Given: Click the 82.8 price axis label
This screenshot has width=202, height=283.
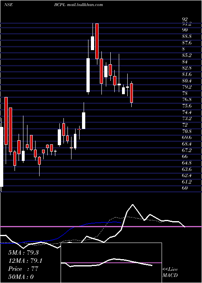Looking at the screenshot, I should coord(187,68).
